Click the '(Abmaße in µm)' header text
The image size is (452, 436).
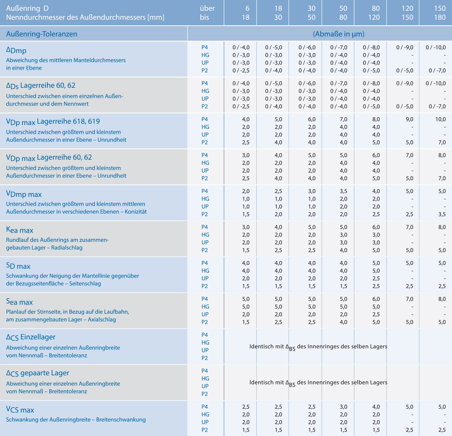(x=338, y=34)
